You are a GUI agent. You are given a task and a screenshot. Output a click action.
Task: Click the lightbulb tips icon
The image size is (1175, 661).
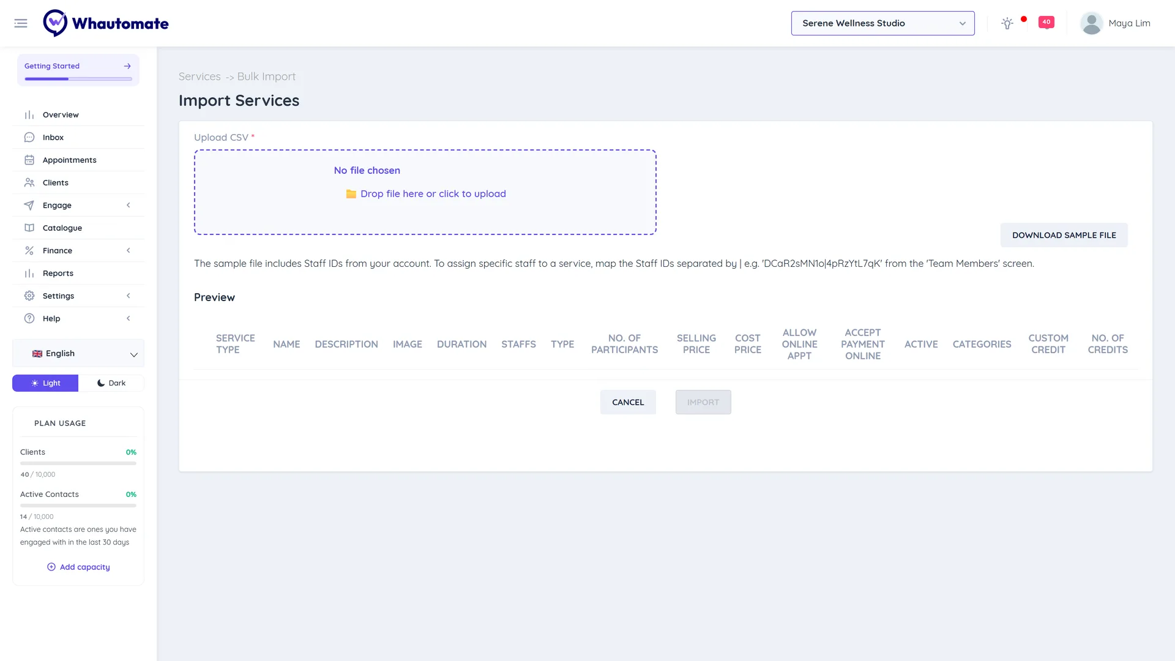1007,23
